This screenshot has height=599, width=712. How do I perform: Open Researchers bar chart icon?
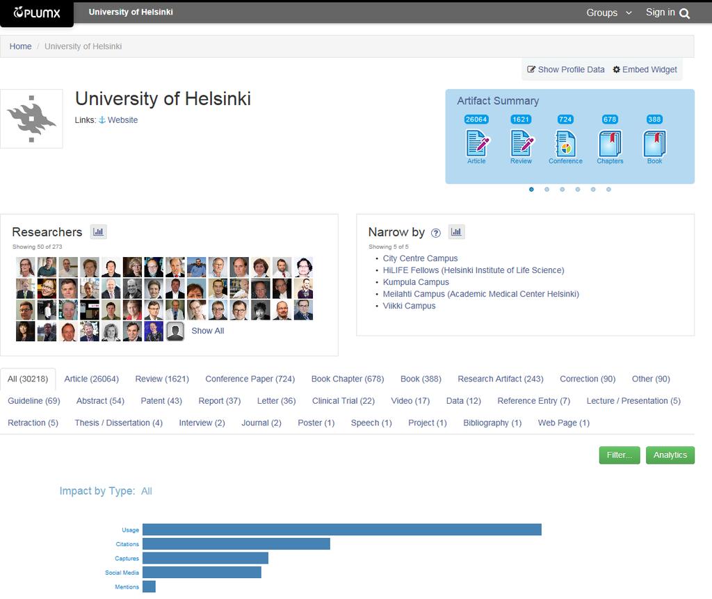pyautogui.click(x=98, y=232)
